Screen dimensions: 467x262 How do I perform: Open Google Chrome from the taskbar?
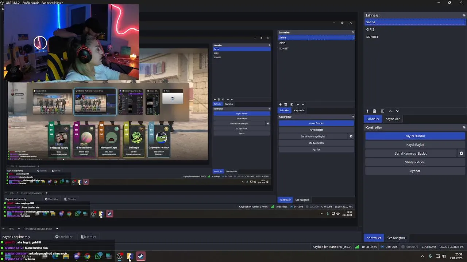coord(87,256)
